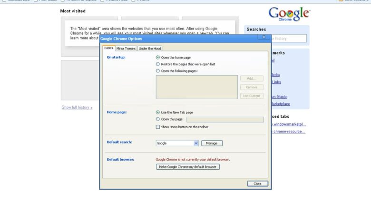Click the Google Chrome logo
The width and height of the screenshot is (371, 224).
(289, 14)
